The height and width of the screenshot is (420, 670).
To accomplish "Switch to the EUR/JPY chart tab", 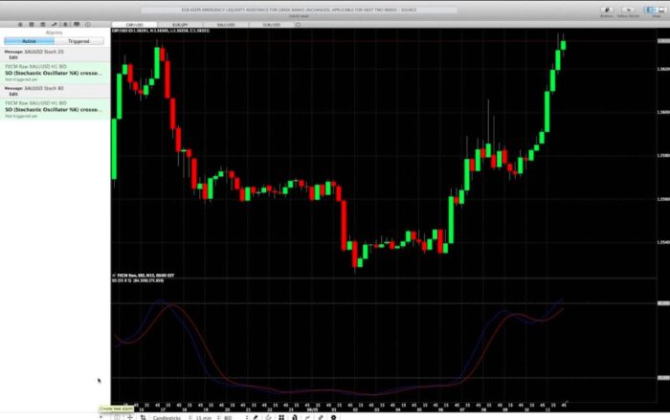I will click(180, 25).
